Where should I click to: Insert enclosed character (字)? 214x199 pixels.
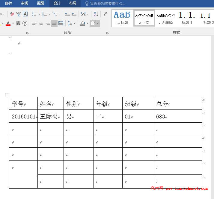[25, 23]
